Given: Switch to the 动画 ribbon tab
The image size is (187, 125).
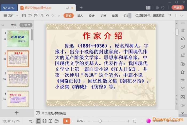Looking at the screenshot, I should (x=115, y=16).
